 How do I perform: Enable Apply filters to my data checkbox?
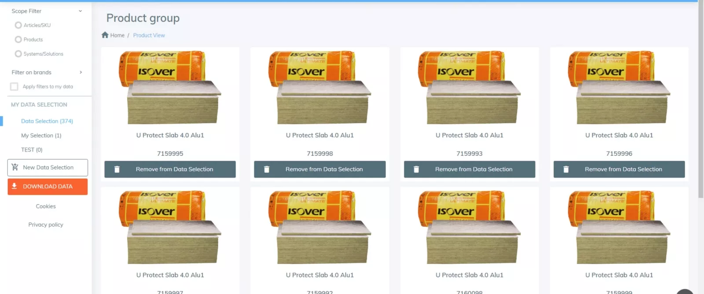click(x=14, y=87)
